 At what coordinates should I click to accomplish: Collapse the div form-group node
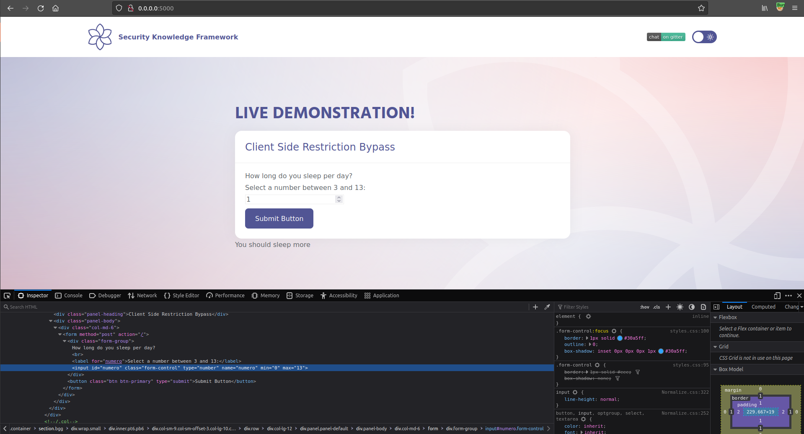[x=65, y=341]
